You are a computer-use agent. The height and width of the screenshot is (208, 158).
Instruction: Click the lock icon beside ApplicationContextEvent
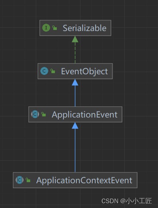28,180
